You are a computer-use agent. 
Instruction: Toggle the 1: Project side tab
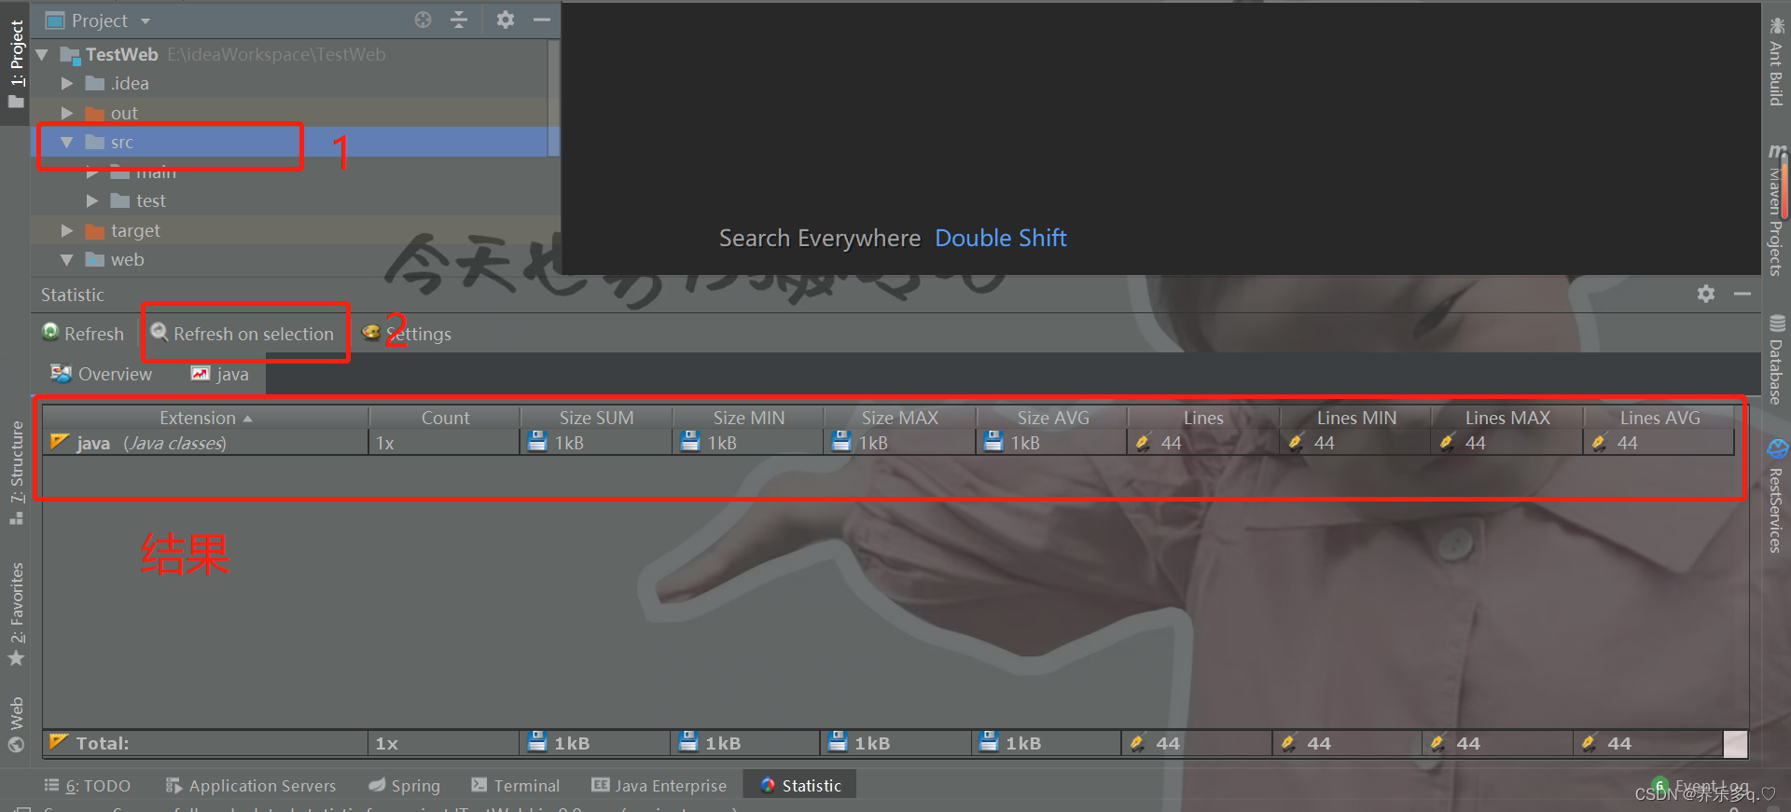(16, 62)
